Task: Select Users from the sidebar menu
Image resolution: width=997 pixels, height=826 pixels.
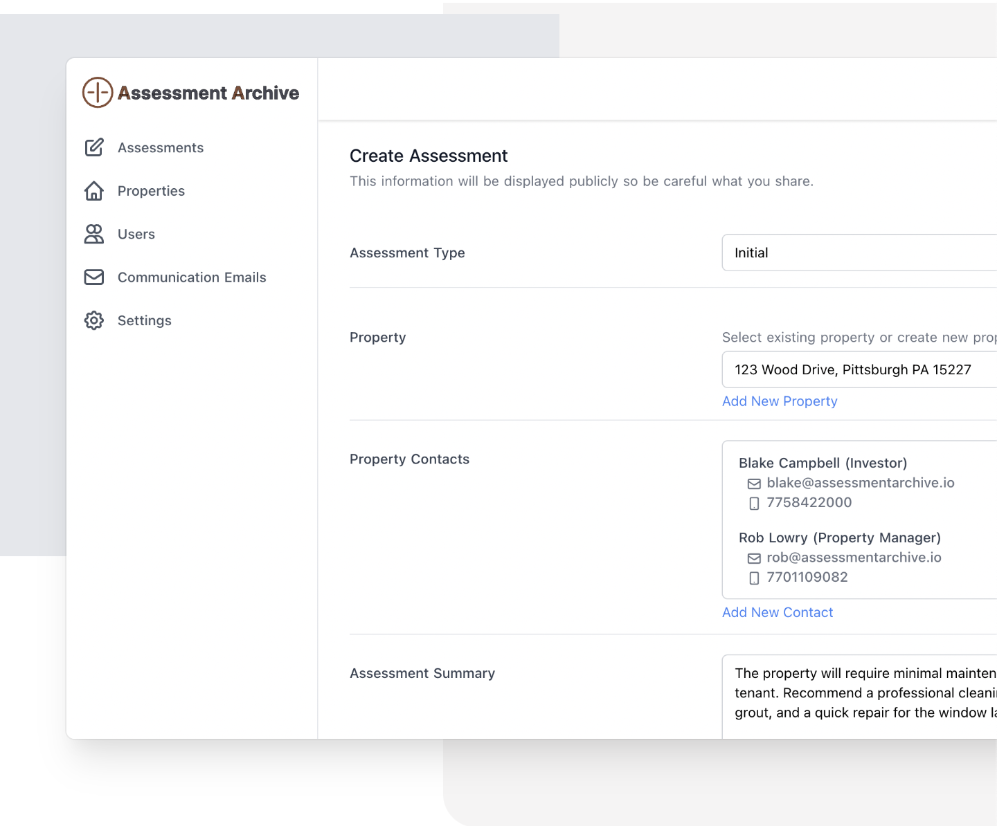Action: (x=136, y=235)
